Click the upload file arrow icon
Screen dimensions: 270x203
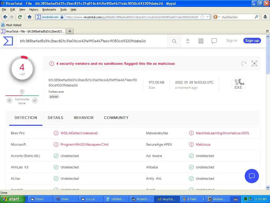(x=187, y=41)
